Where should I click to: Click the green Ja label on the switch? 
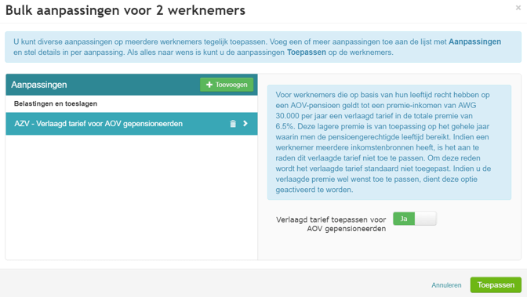click(x=404, y=219)
